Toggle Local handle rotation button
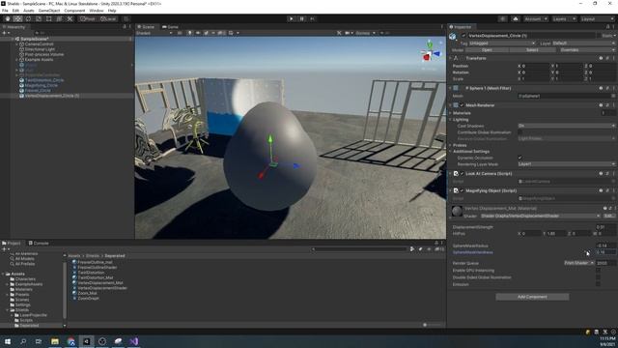The image size is (618, 348). [107, 18]
